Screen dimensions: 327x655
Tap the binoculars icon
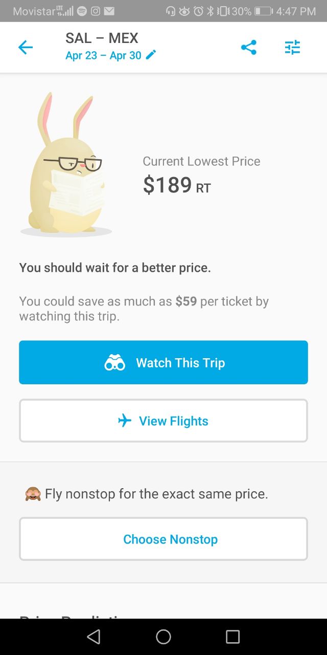coord(114,363)
